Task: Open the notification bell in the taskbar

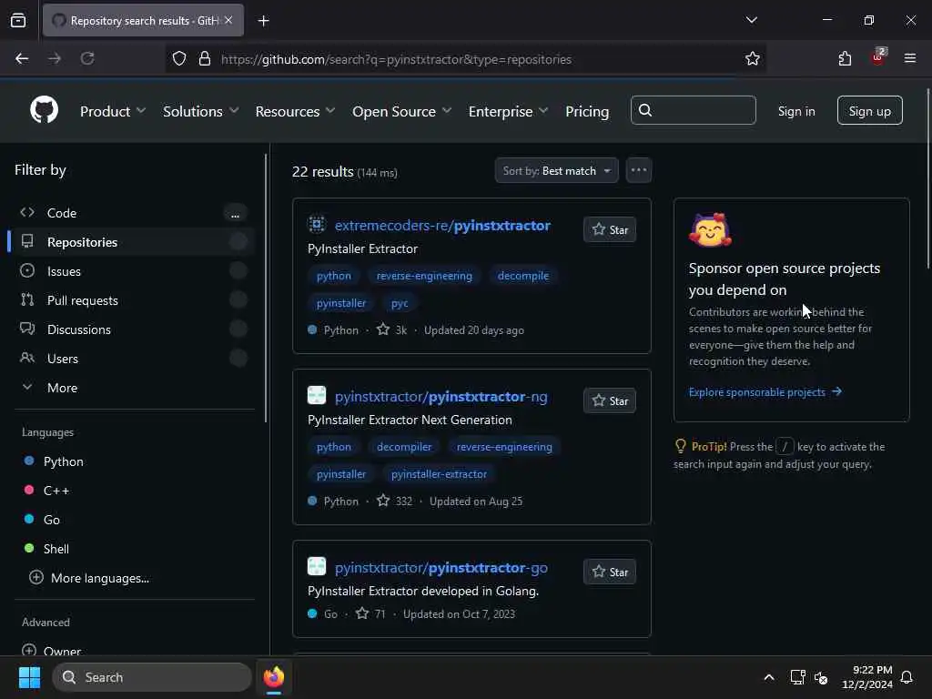Action: [907, 677]
